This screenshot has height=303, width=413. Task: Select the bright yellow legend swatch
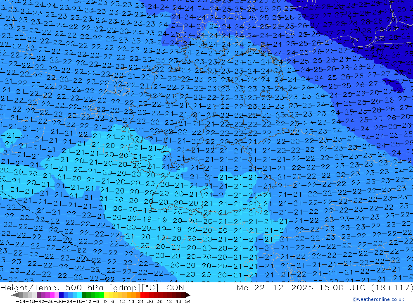point(107,295)
